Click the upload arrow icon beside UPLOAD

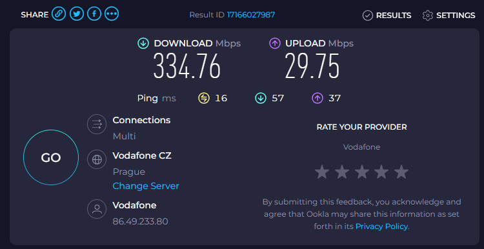pos(275,43)
